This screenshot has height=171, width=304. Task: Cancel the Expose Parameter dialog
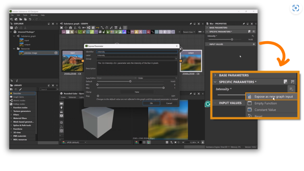click(169, 103)
